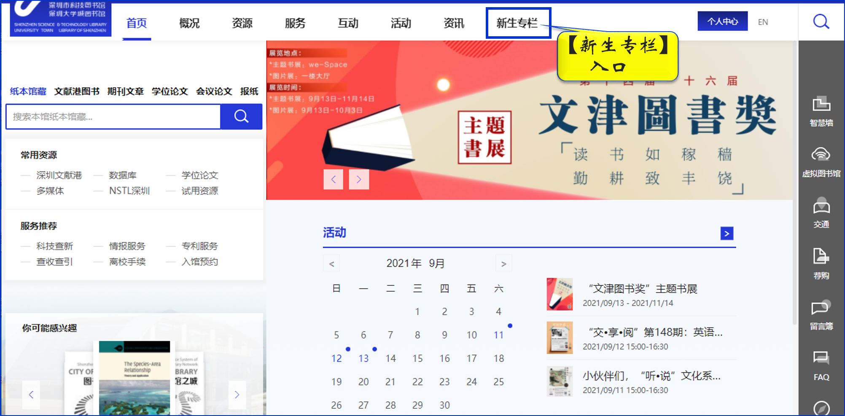Click the magnifier icon in the top-right header
Screen dimensions: 845x416
[x=821, y=21]
